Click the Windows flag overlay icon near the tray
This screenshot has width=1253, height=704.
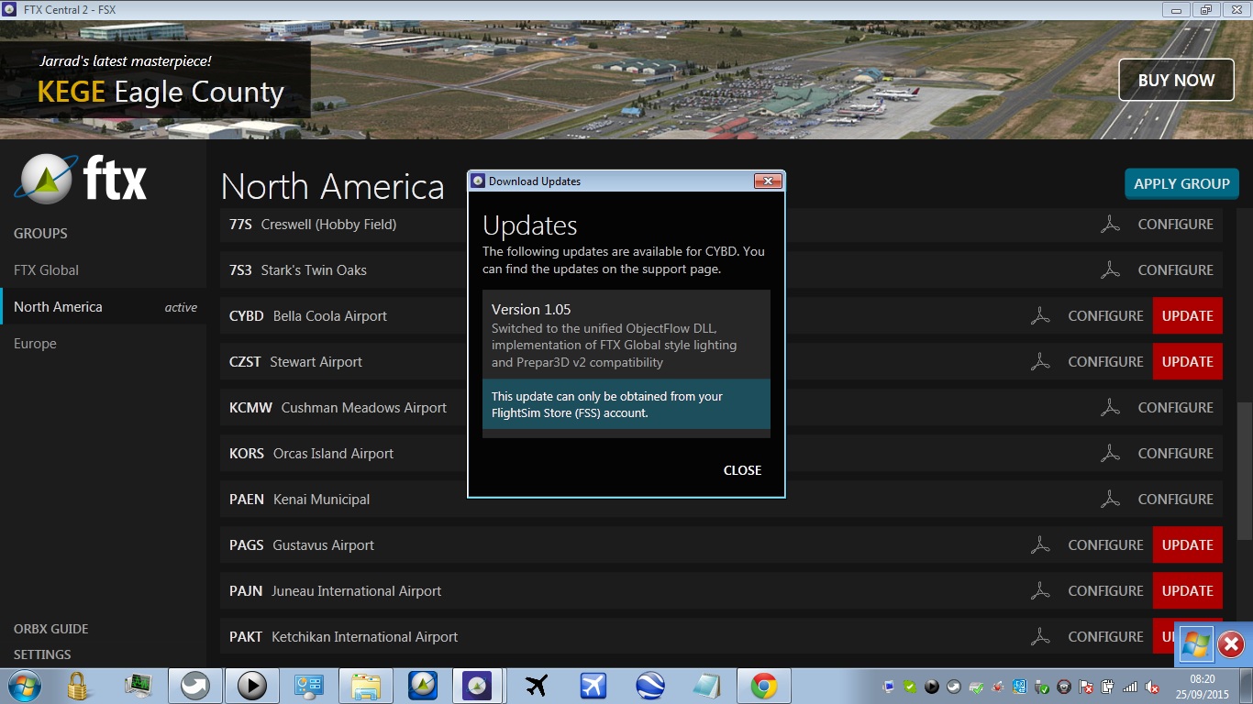[x=1195, y=644]
